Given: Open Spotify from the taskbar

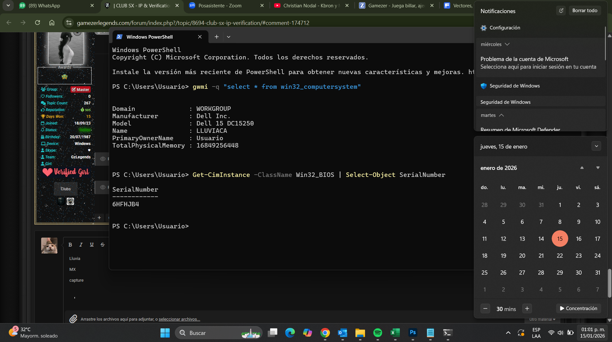Looking at the screenshot, I should (x=378, y=333).
